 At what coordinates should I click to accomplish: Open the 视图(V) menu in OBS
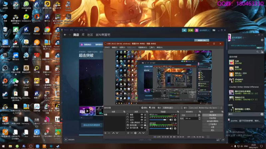[x=122, y=47]
